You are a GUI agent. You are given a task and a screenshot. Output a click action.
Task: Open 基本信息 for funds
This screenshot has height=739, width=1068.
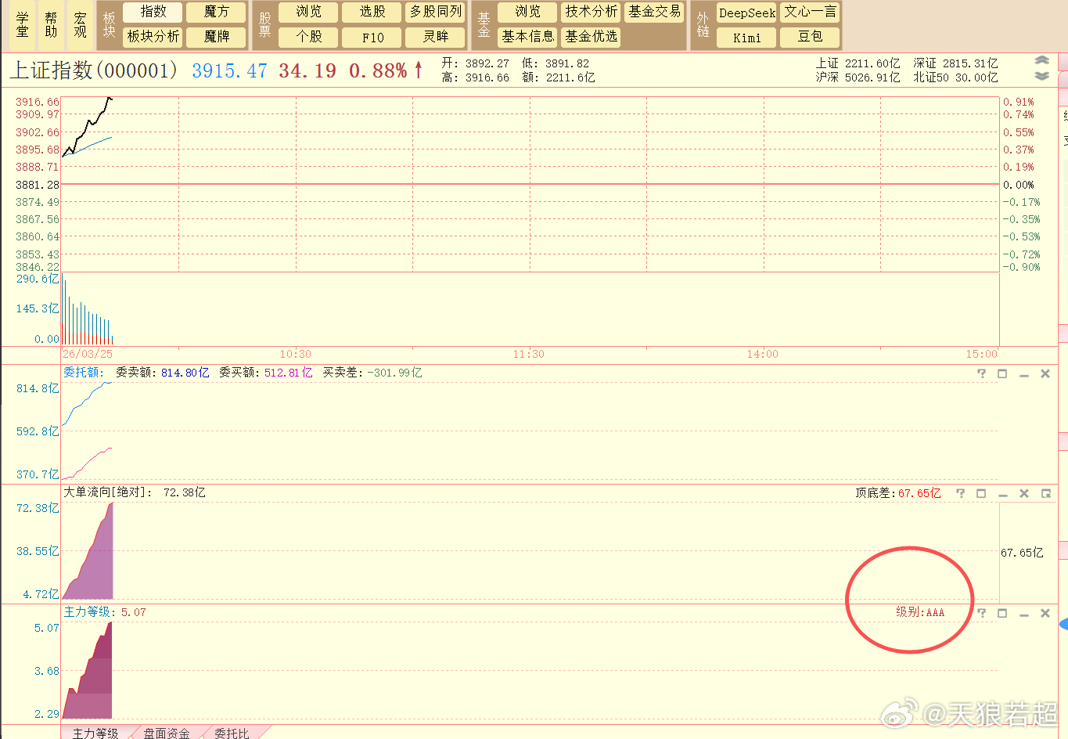click(x=528, y=37)
